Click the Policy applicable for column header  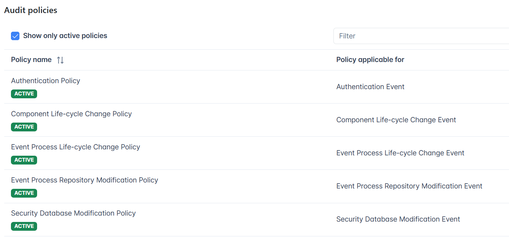pyautogui.click(x=370, y=60)
